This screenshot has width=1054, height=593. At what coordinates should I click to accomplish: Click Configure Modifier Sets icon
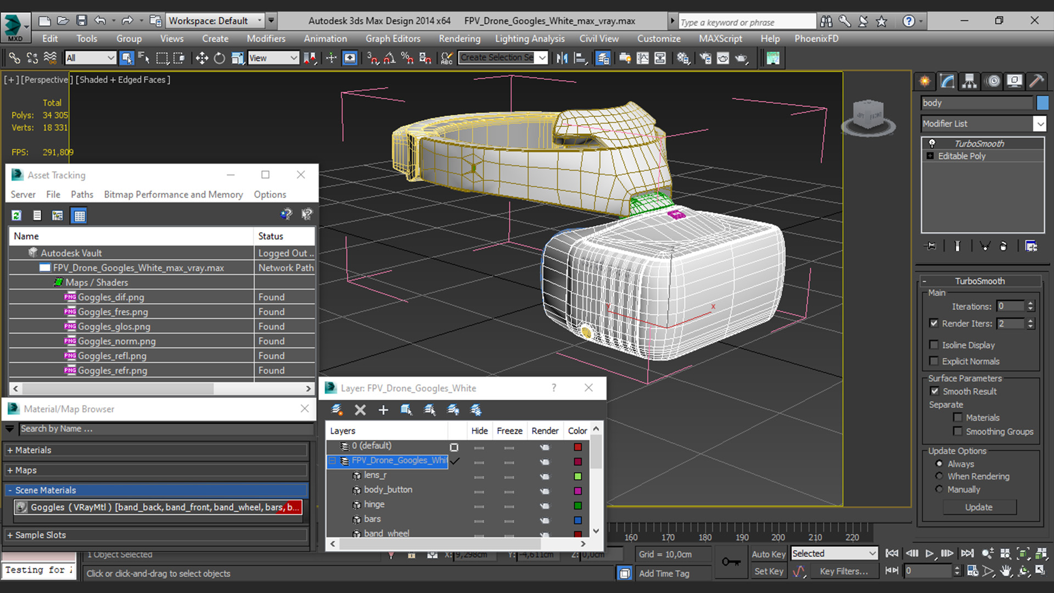1031,246
